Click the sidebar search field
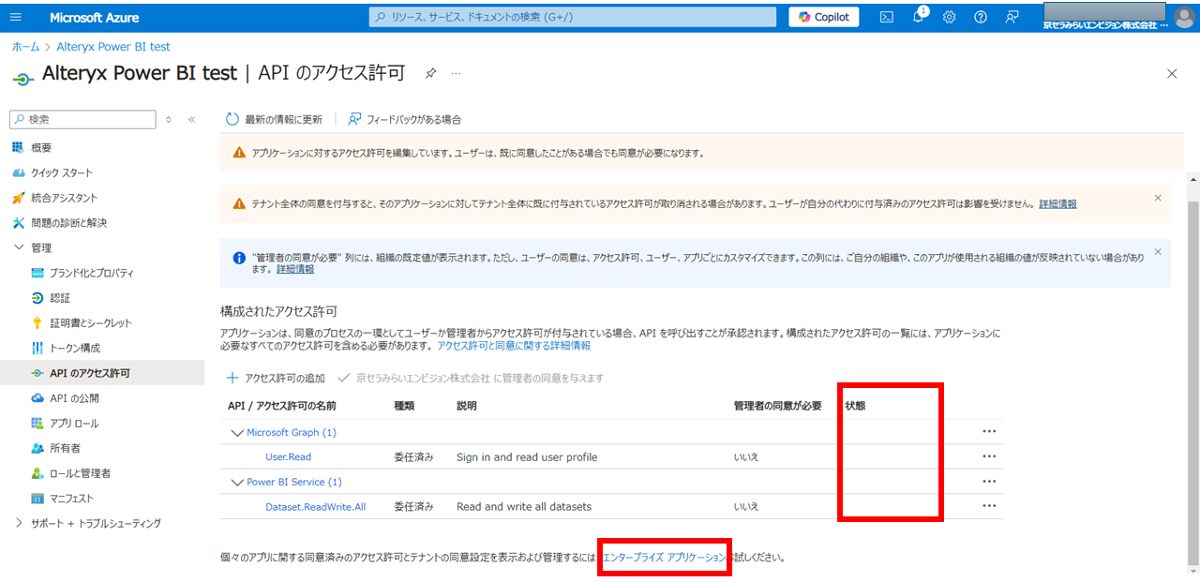The height and width of the screenshot is (582, 1200). (82, 119)
